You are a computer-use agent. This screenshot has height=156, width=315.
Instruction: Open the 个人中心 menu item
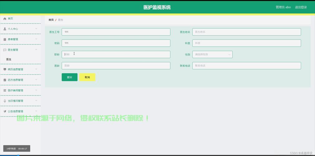click(x=20, y=29)
